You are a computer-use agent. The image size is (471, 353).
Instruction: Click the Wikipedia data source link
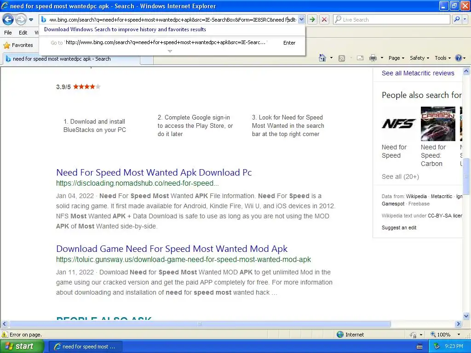(x=416, y=196)
